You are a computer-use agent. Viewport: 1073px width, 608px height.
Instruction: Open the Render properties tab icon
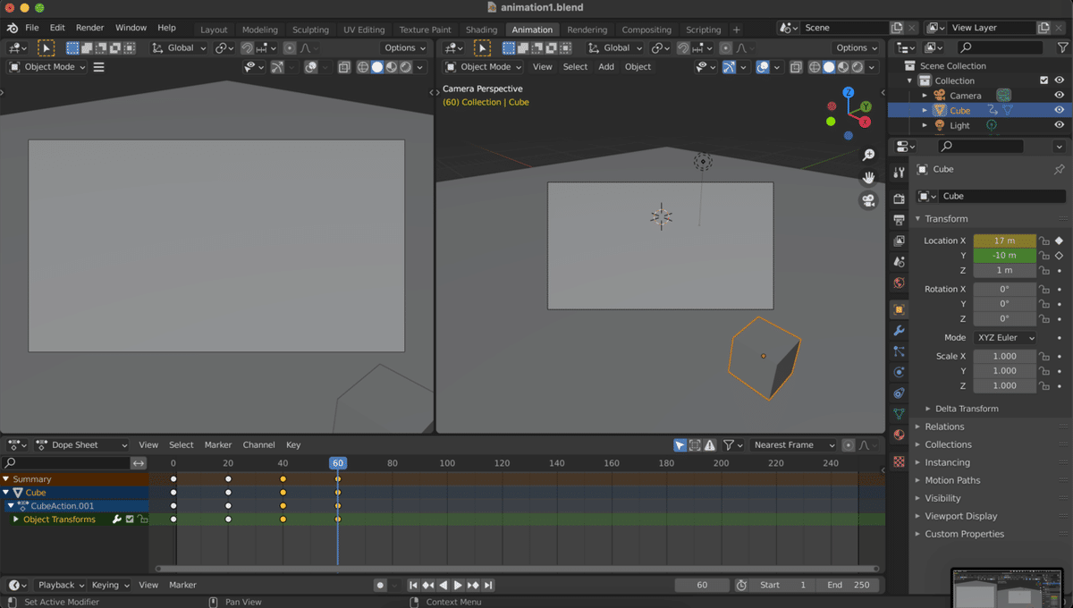pyautogui.click(x=899, y=198)
